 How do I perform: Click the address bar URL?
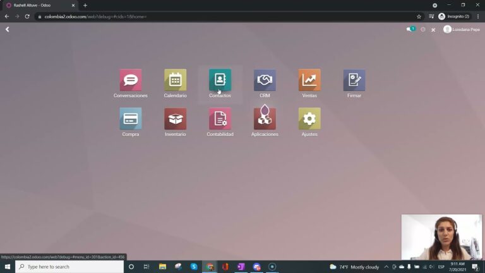(x=95, y=16)
